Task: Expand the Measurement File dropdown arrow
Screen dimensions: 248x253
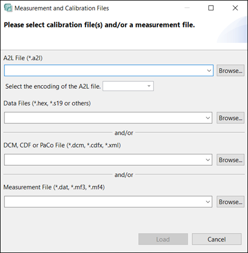Action: click(208, 201)
